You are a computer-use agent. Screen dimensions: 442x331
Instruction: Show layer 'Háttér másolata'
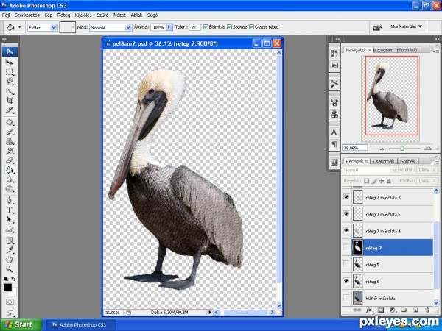coord(346,298)
